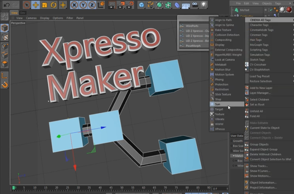Enable the Axis mode L-shaped icon
This screenshot has height=194, width=294.
click(5, 76)
